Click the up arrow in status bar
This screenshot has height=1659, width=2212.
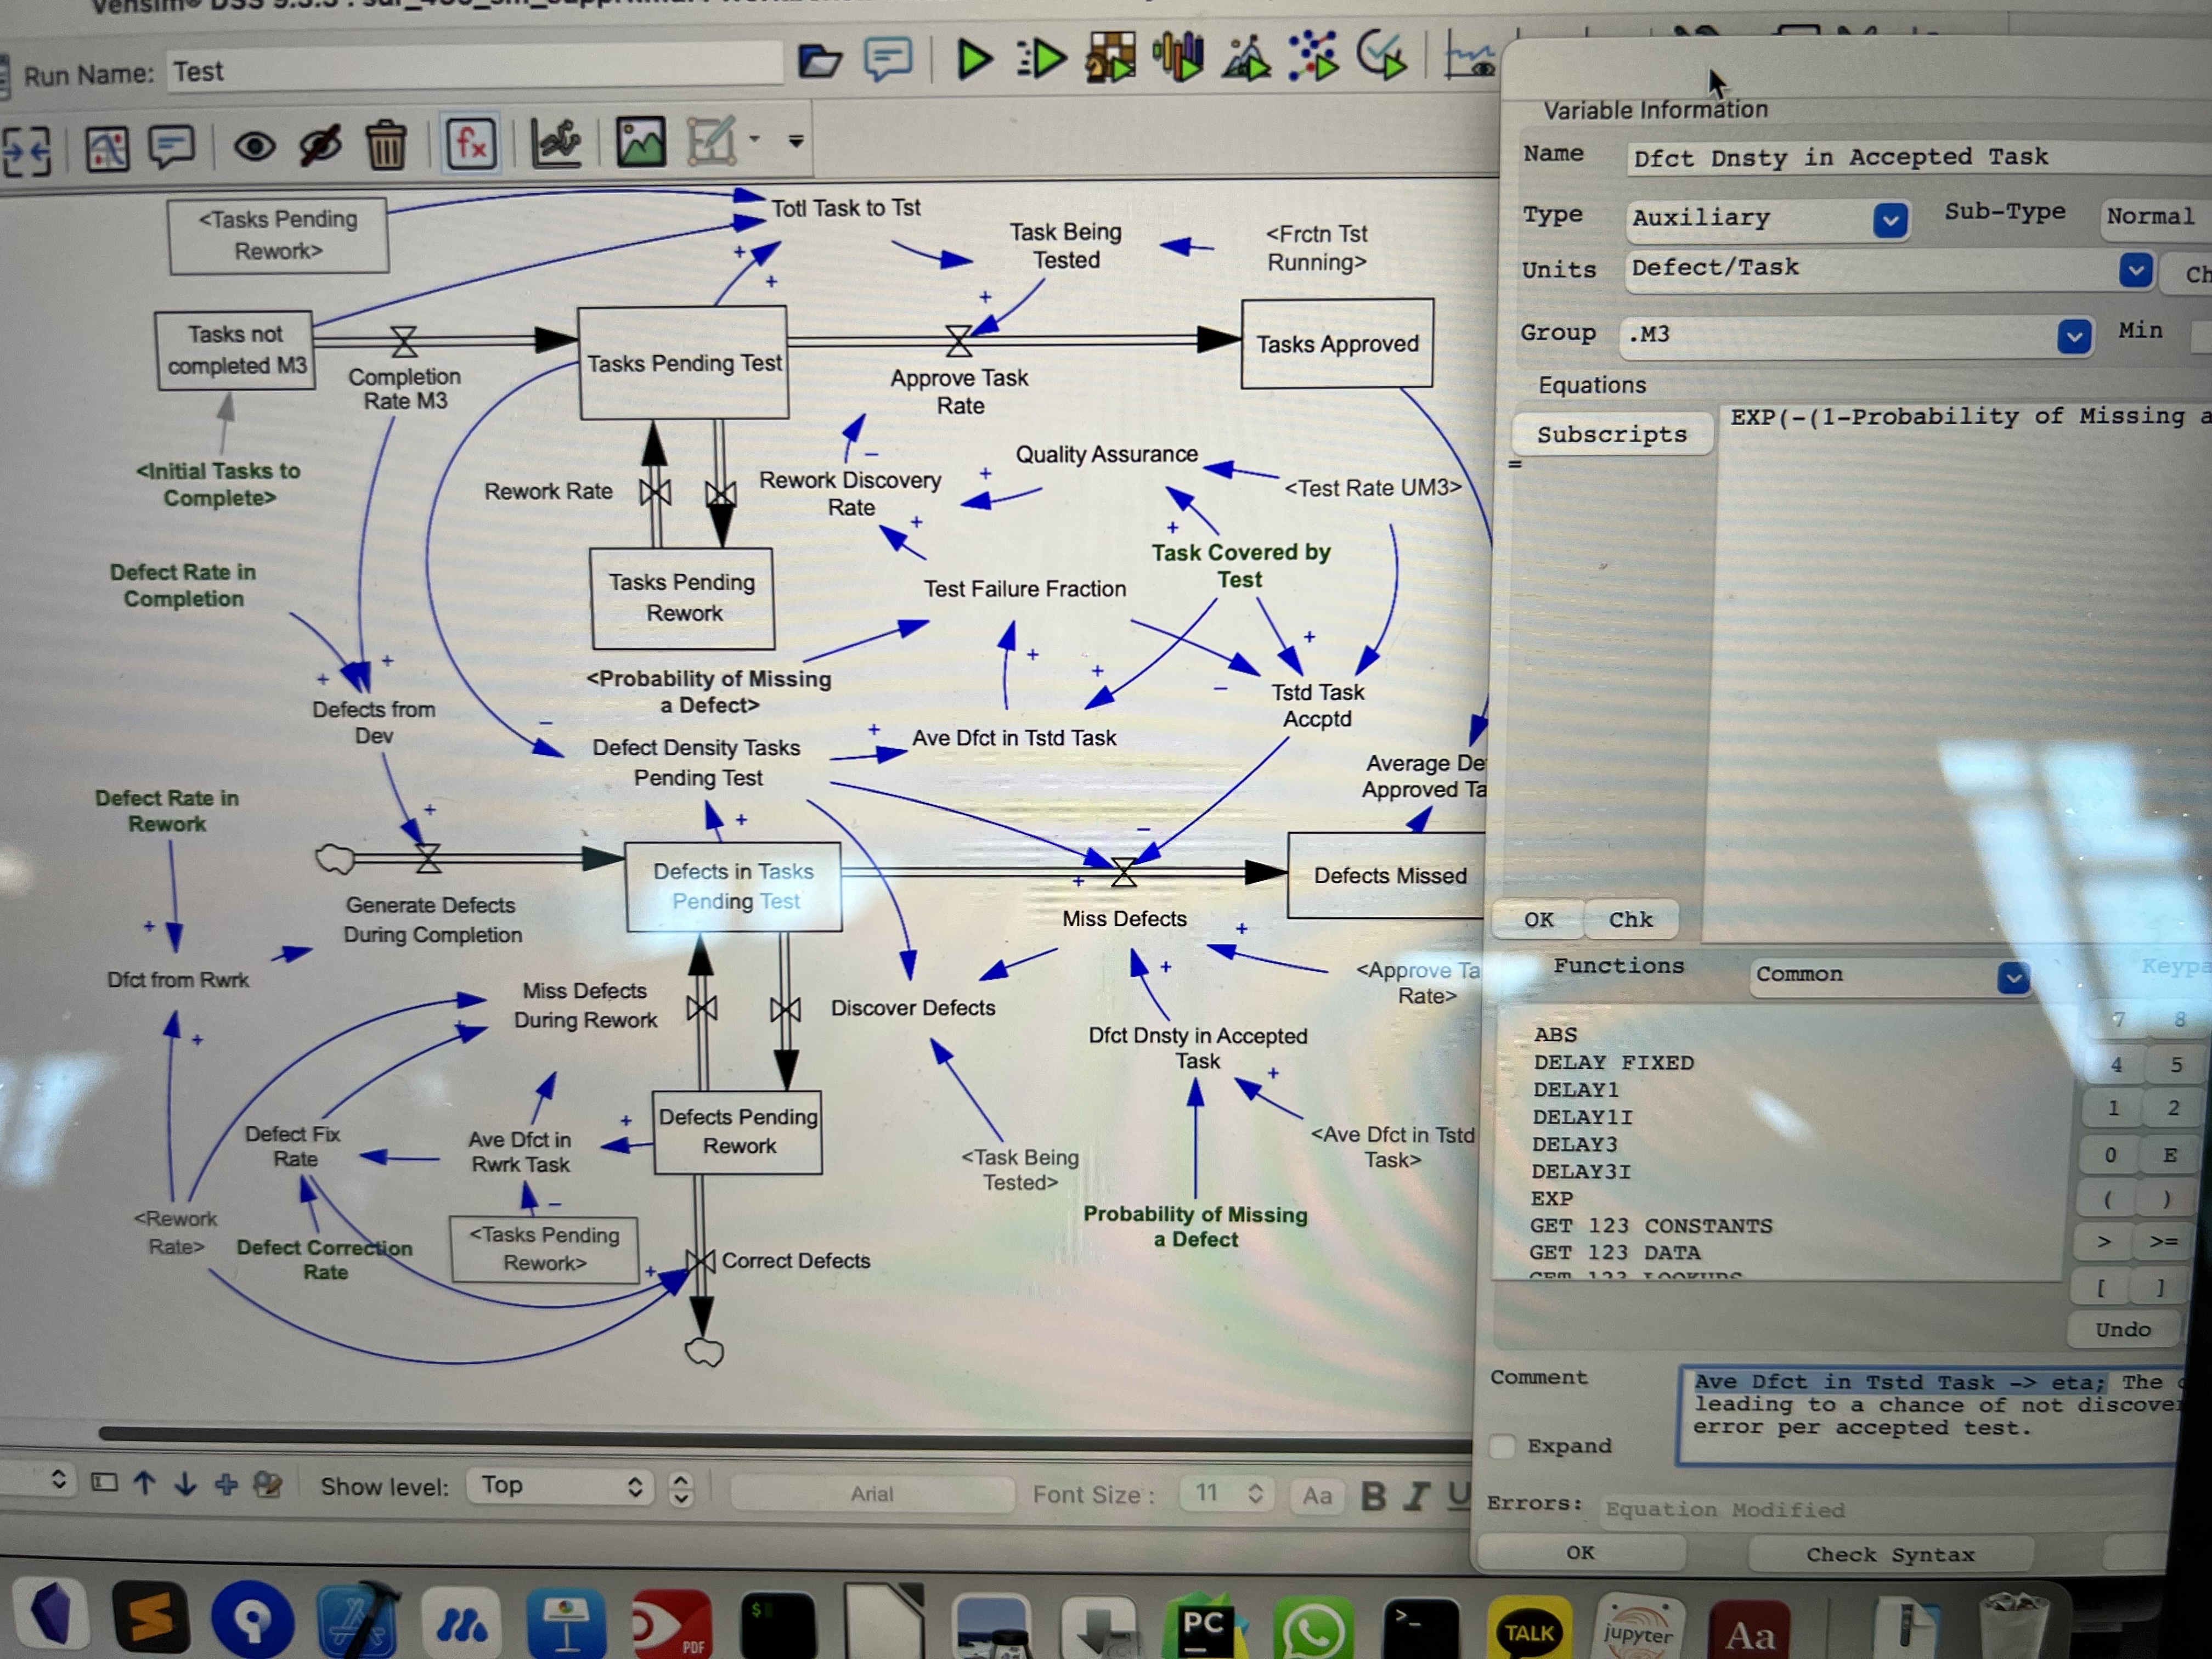pyautogui.click(x=145, y=1484)
